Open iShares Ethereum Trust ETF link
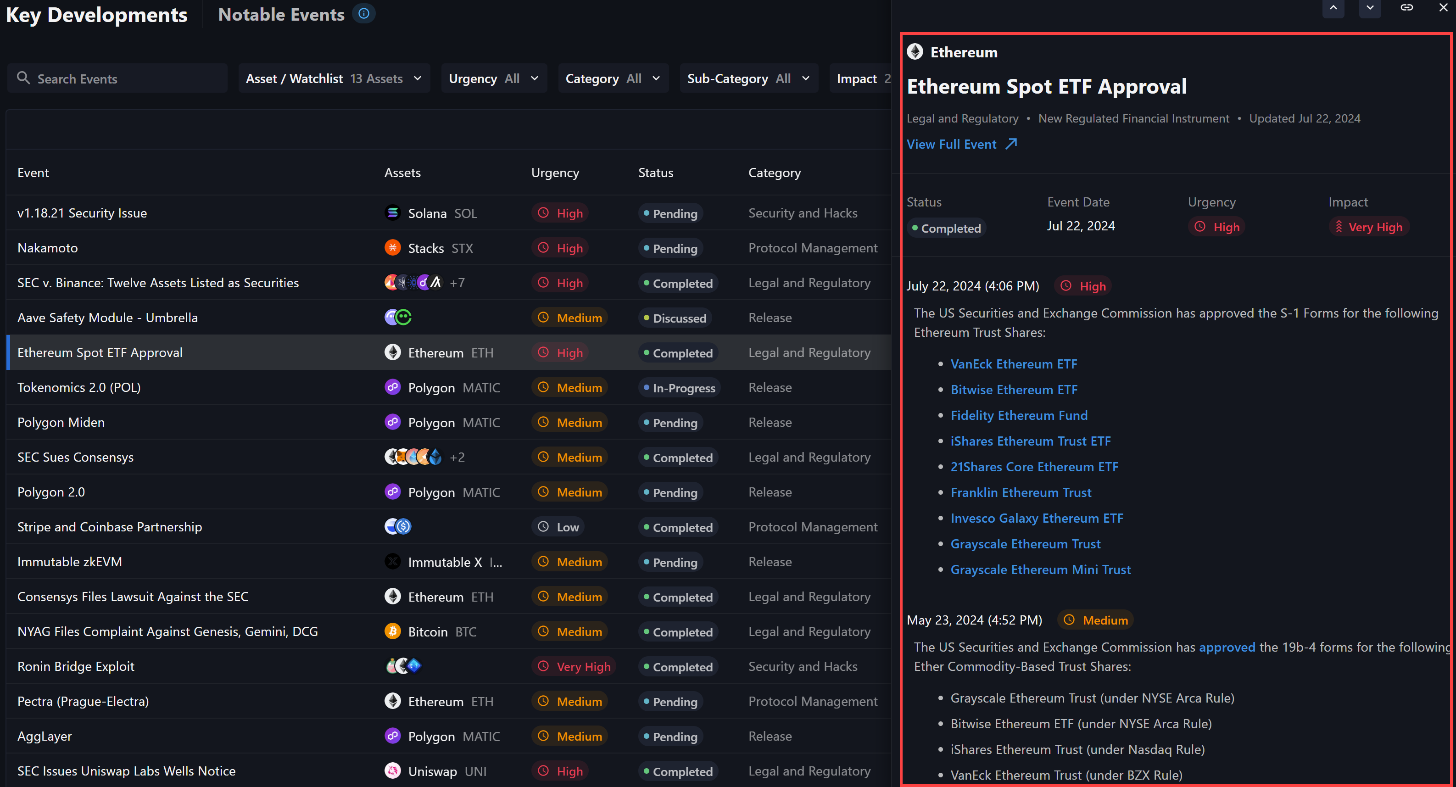The width and height of the screenshot is (1456, 787). click(1030, 441)
